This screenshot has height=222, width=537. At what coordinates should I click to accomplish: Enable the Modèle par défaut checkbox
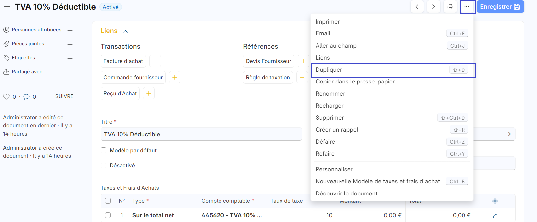(104, 150)
